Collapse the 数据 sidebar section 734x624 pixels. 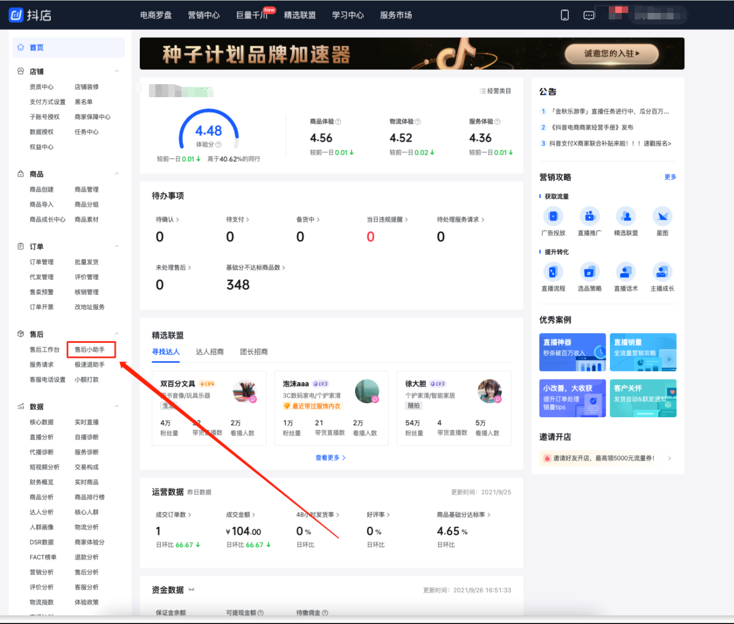point(117,406)
